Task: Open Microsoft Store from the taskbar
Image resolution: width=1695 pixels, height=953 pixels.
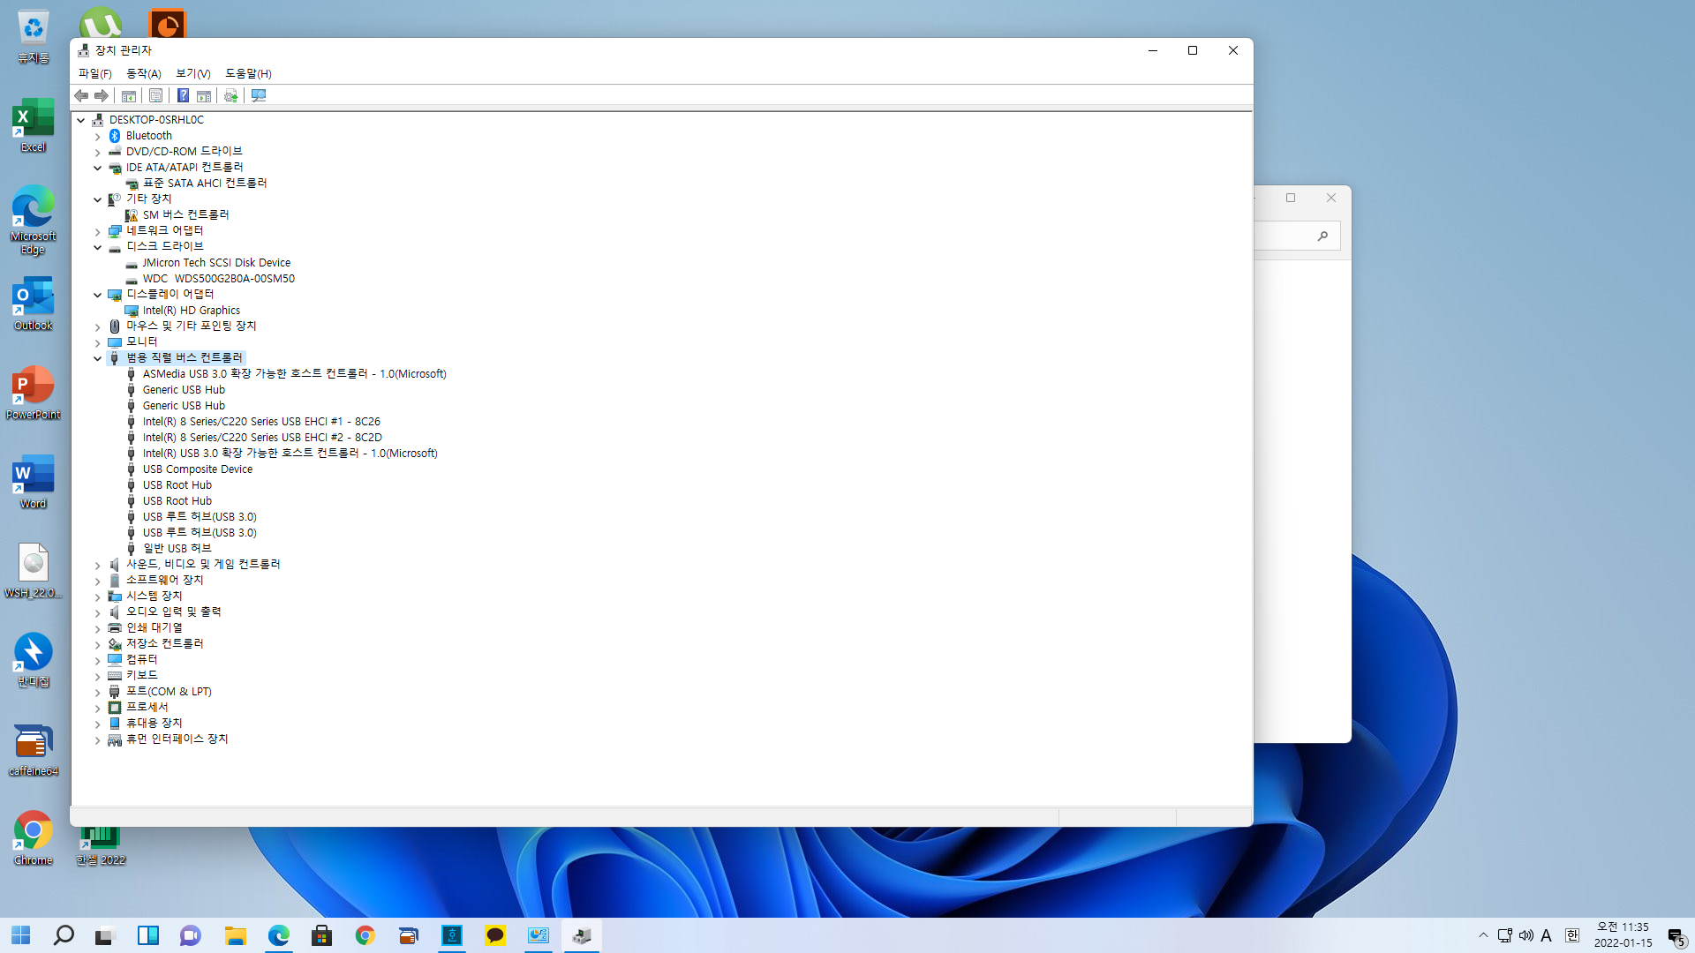Action: click(x=321, y=935)
